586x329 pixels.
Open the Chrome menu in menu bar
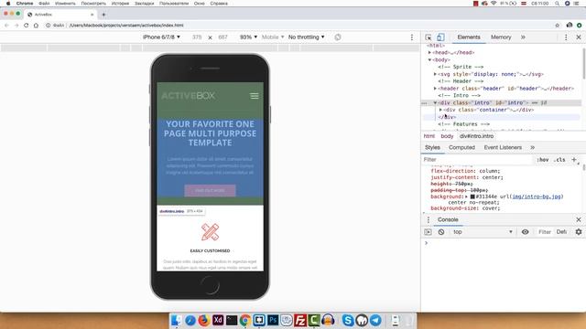click(25, 4)
